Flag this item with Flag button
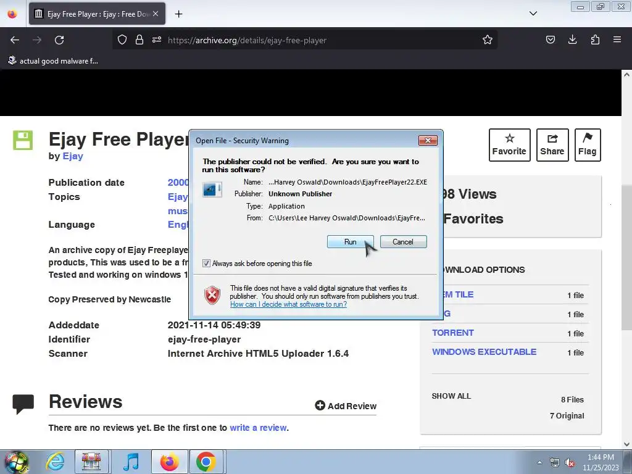The height and width of the screenshot is (474, 632). [588, 145]
